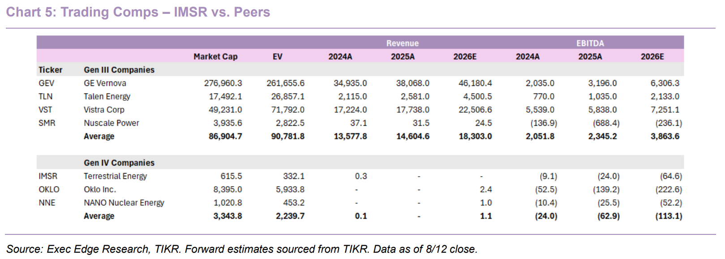Viewport: 725px width, 259px height.
Task: Select the 'Ticker' header label
Action: point(51,70)
